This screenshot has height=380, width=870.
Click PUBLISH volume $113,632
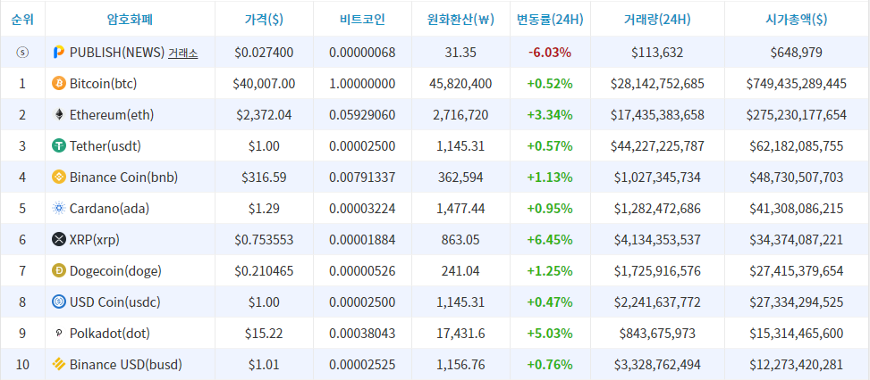[x=657, y=53]
